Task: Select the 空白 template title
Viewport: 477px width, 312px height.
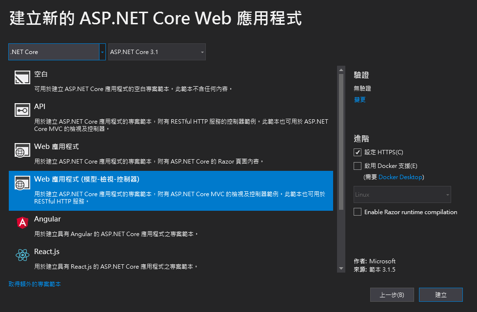Action: (41, 74)
